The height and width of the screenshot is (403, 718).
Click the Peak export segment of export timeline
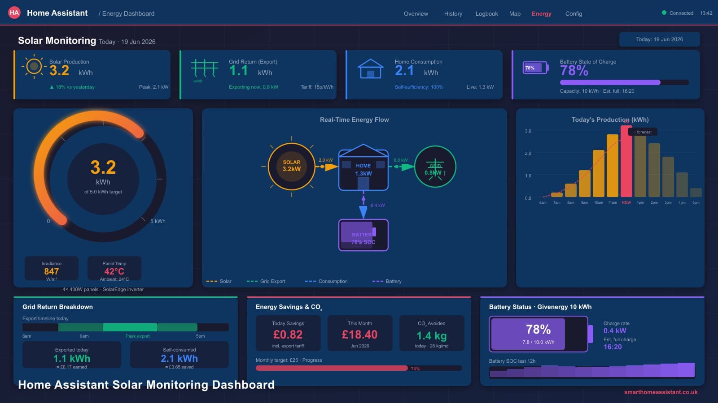[130, 327]
